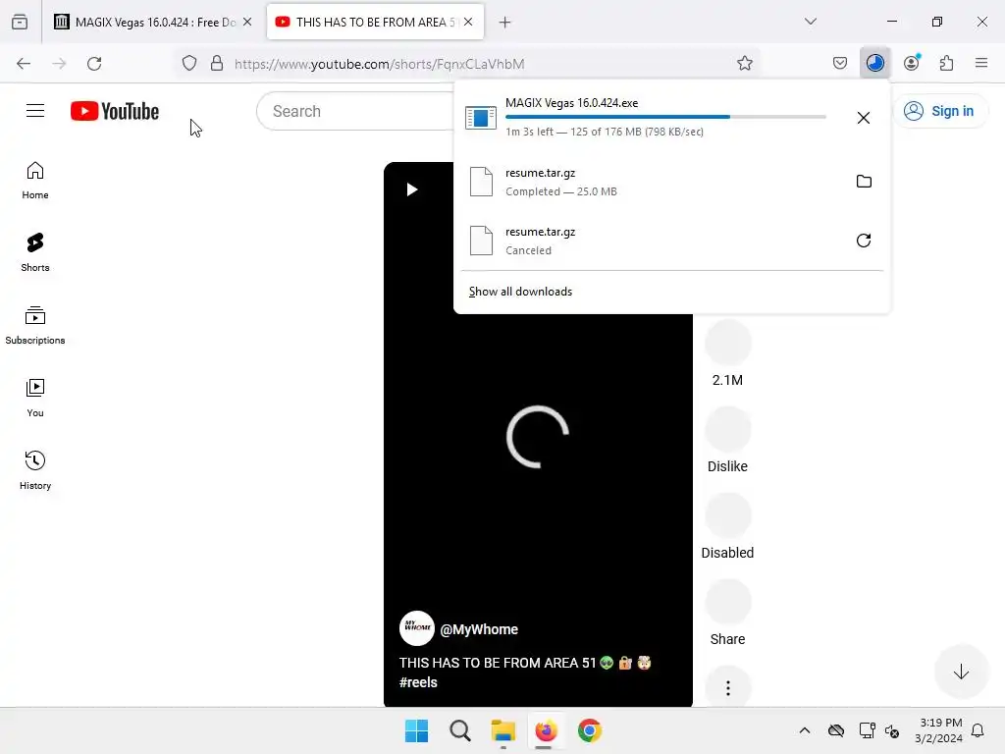Save page to Pocket
The width and height of the screenshot is (1005, 754).
tap(840, 64)
